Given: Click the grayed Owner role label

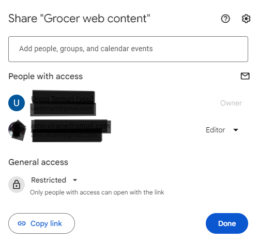Looking at the screenshot, I should click(x=231, y=103).
